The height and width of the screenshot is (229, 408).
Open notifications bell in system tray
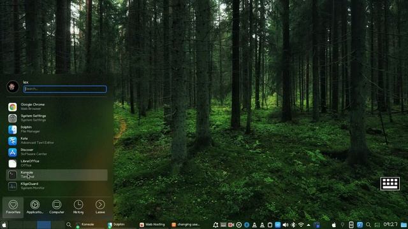pyautogui.click(x=215, y=225)
